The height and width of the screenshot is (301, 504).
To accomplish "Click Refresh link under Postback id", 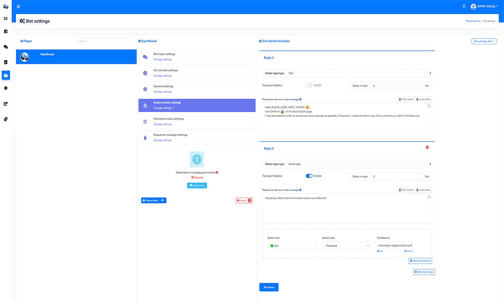I will (x=409, y=251).
